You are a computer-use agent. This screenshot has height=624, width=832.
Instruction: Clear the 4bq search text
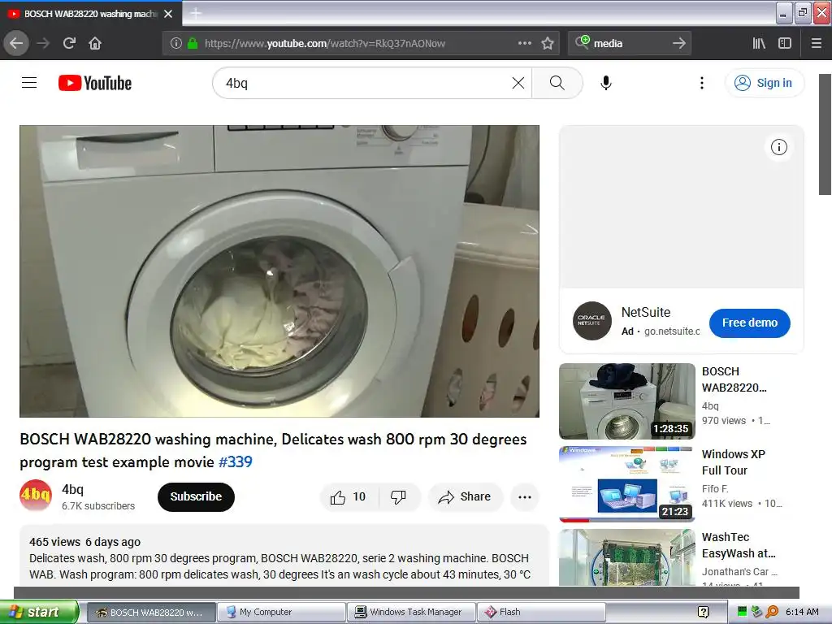pyautogui.click(x=518, y=83)
